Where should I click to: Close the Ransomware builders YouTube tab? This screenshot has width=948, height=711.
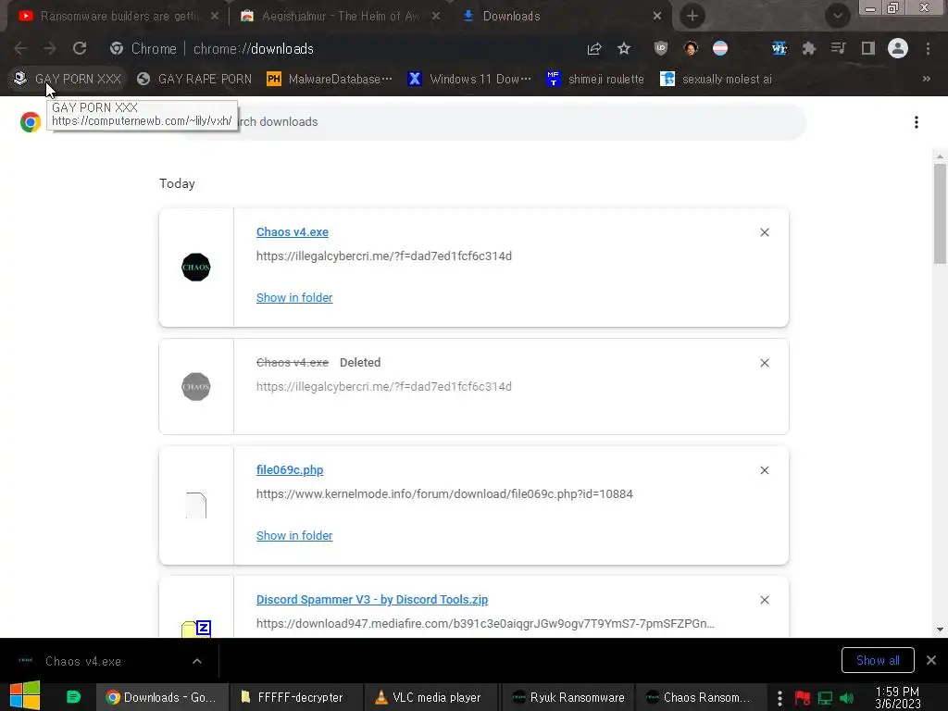tap(215, 17)
